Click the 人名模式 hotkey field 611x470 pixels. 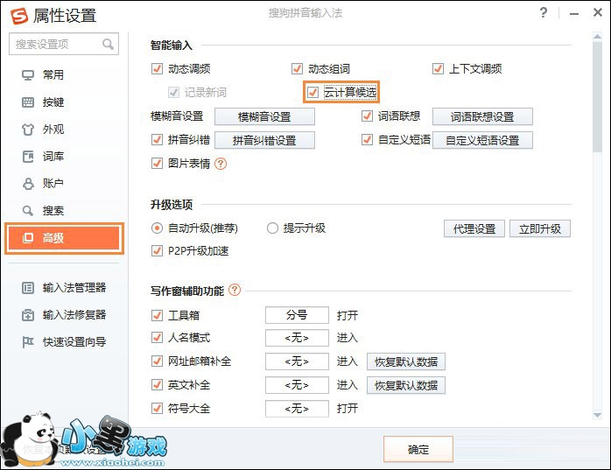297,338
